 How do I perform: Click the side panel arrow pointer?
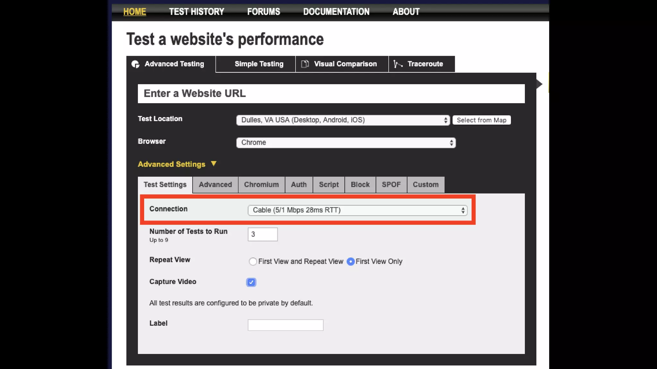tap(539, 84)
